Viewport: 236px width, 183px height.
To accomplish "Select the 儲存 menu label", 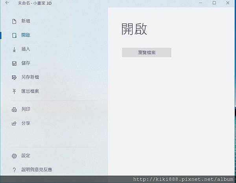I will [x=26, y=63].
